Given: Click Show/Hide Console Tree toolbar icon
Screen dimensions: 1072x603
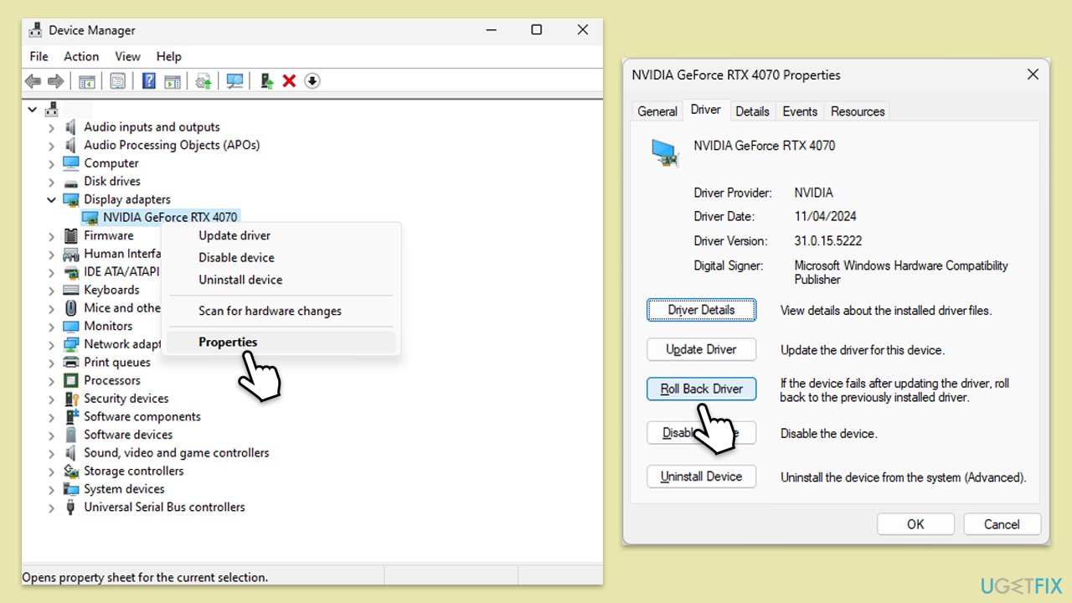Looking at the screenshot, I should click(86, 80).
